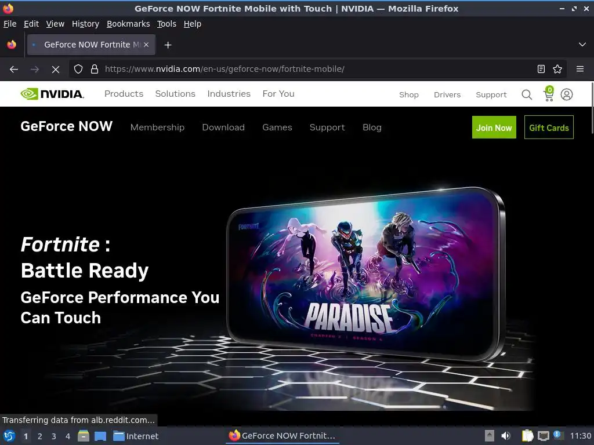Close the GeForce NOW Fortnite tab
The image size is (594, 445).
click(x=146, y=45)
